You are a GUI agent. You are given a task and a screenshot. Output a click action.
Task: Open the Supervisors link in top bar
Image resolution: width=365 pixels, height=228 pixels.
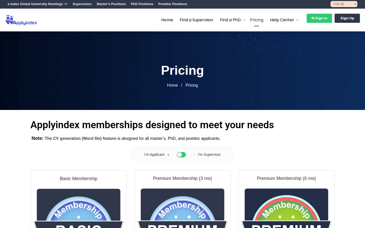pos(82,4)
